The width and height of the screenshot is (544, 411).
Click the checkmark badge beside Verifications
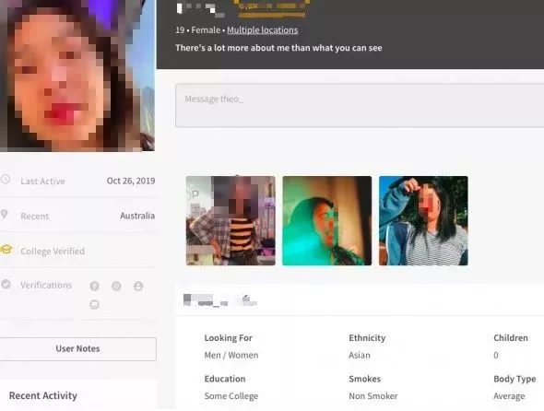[6, 284]
